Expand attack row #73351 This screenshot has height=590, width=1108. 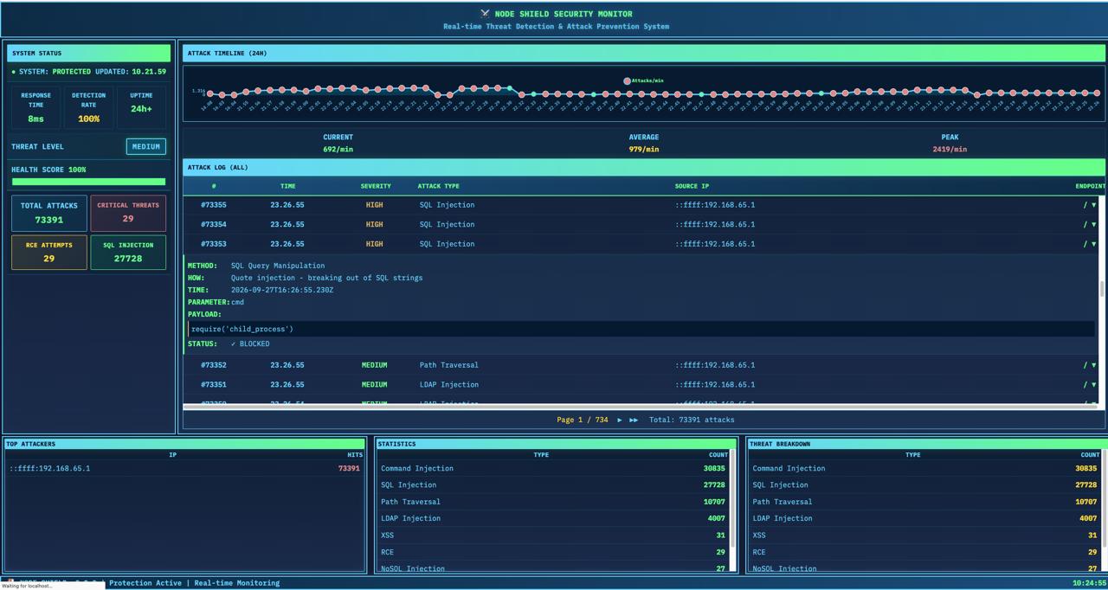(x=1093, y=385)
